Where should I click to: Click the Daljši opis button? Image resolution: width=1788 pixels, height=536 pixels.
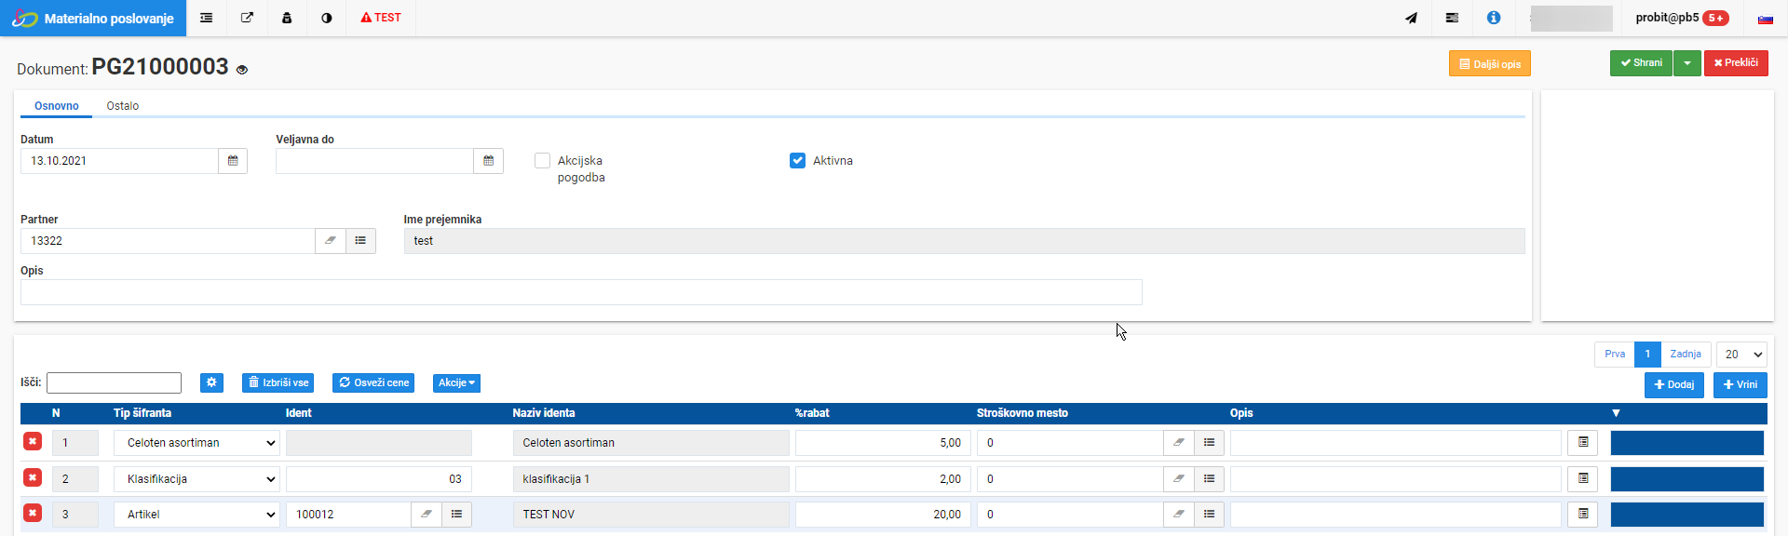pos(1490,64)
